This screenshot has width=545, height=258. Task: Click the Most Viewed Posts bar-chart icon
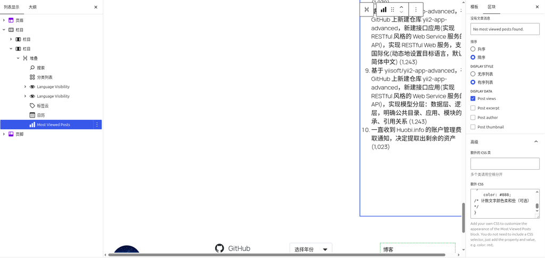[x=32, y=124]
